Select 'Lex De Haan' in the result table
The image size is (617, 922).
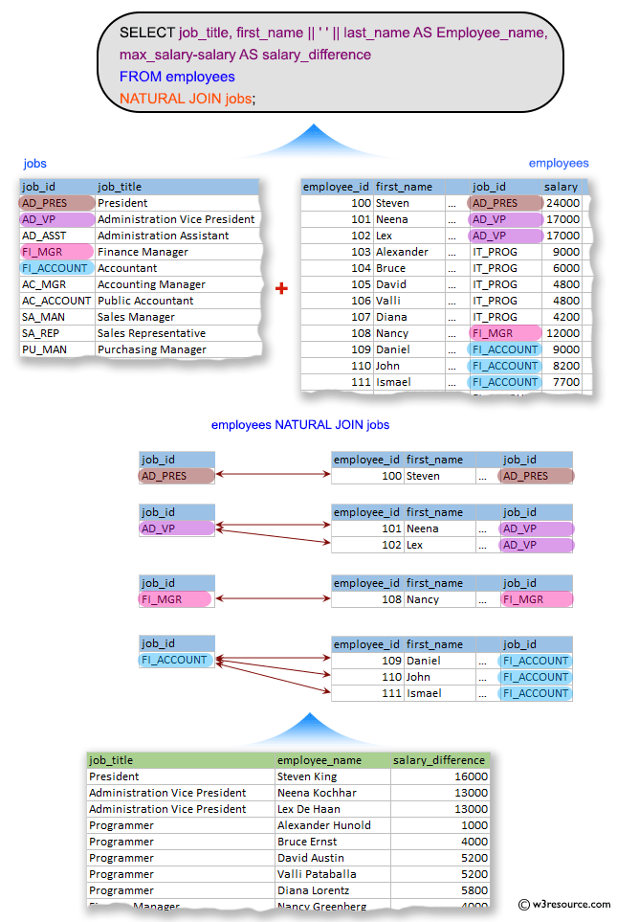(333, 809)
